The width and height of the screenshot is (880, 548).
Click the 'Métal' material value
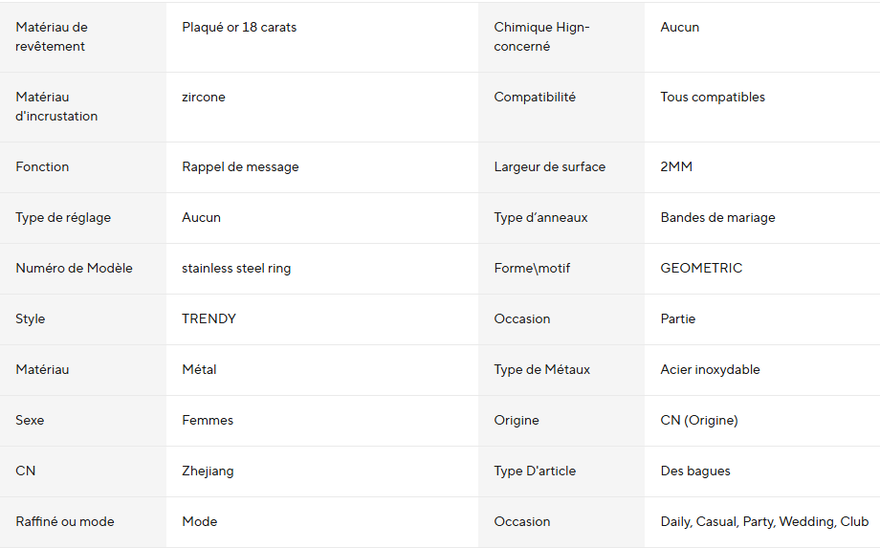tap(199, 369)
